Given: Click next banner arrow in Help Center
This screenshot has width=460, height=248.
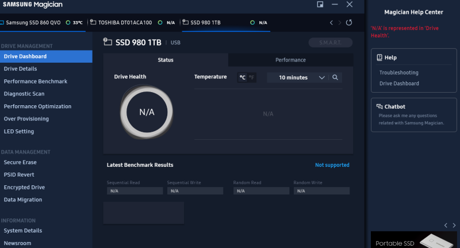Looking at the screenshot, I should 454,226.
